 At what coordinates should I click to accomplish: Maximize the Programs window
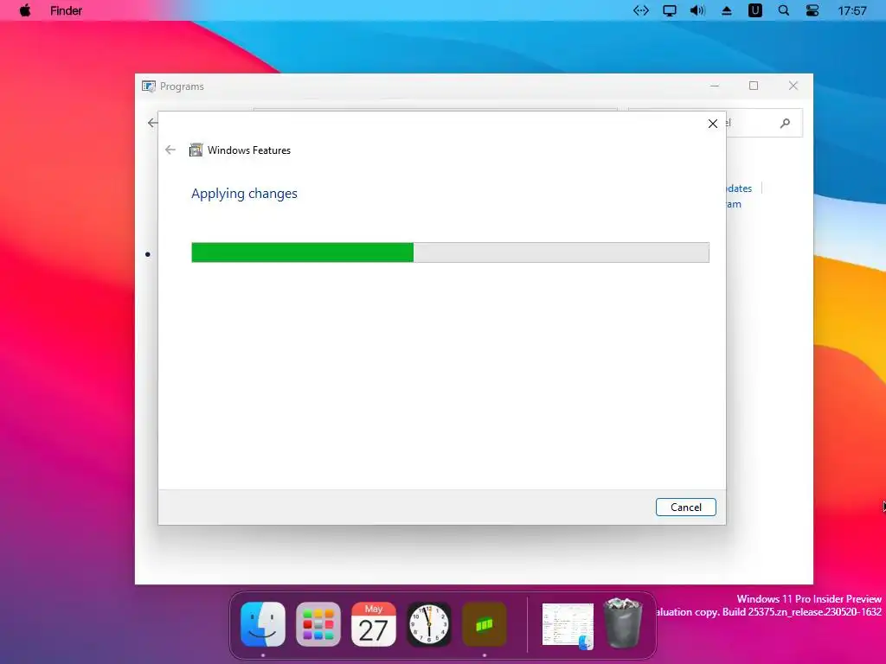click(754, 86)
